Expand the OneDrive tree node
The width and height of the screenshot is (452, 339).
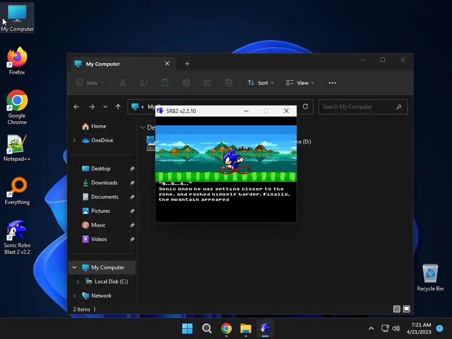coord(74,140)
